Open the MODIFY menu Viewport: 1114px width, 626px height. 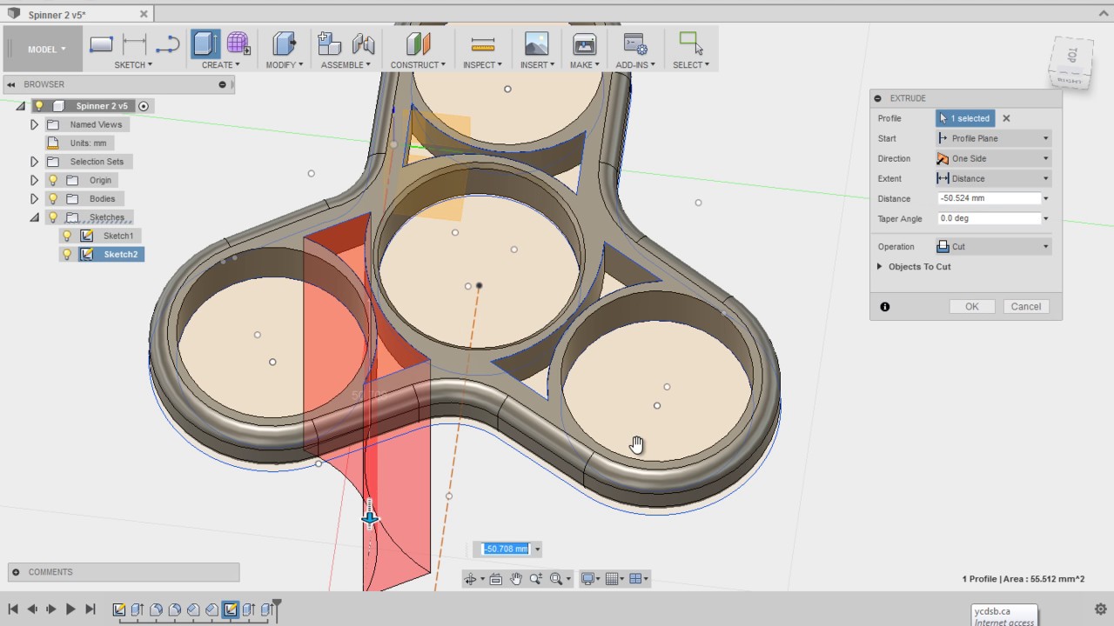285,65
